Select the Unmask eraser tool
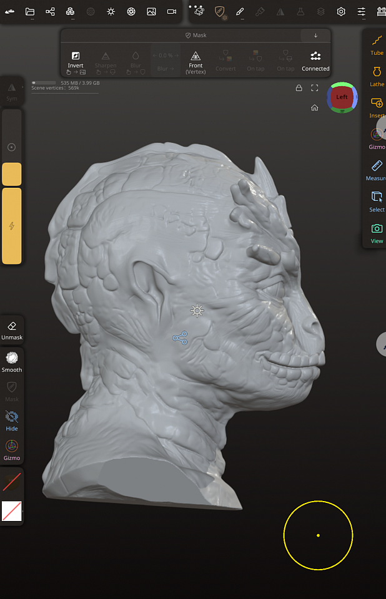386x599 pixels. click(x=11, y=330)
